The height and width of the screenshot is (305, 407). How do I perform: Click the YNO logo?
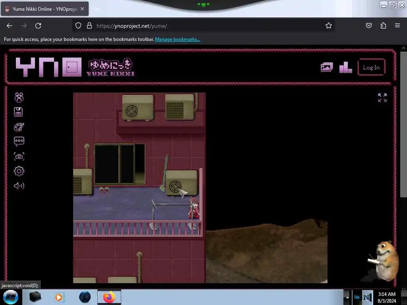(x=48, y=67)
